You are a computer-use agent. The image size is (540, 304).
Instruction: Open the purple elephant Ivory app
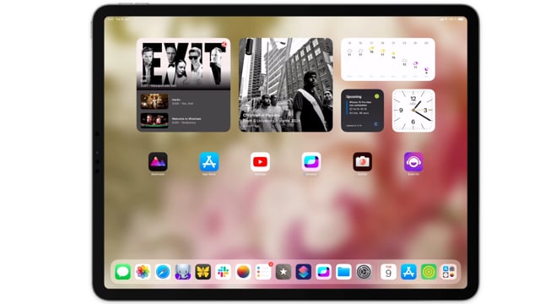[x=183, y=272]
